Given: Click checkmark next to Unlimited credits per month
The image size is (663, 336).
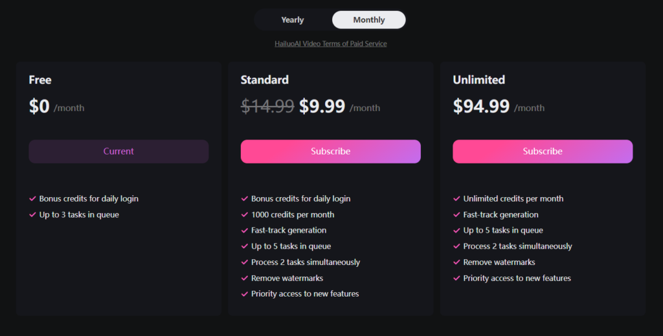Looking at the screenshot, I should (456, 198).
